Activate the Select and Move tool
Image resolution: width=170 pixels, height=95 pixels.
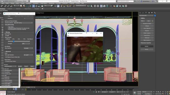(33, 6)
